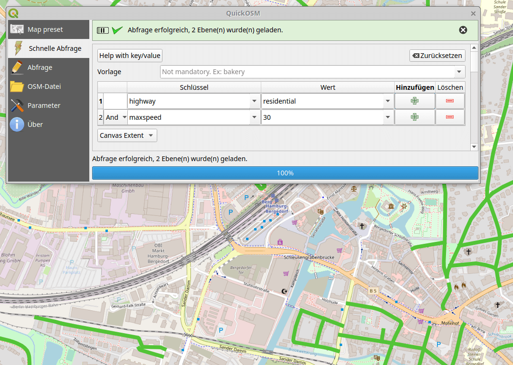
Task: Click the pause icon in message bar
Action: [103, 30]
